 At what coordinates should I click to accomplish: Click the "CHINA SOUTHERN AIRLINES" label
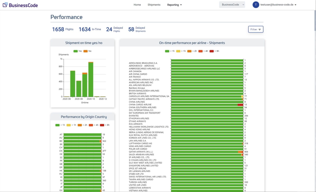click(x=143, y=108)
